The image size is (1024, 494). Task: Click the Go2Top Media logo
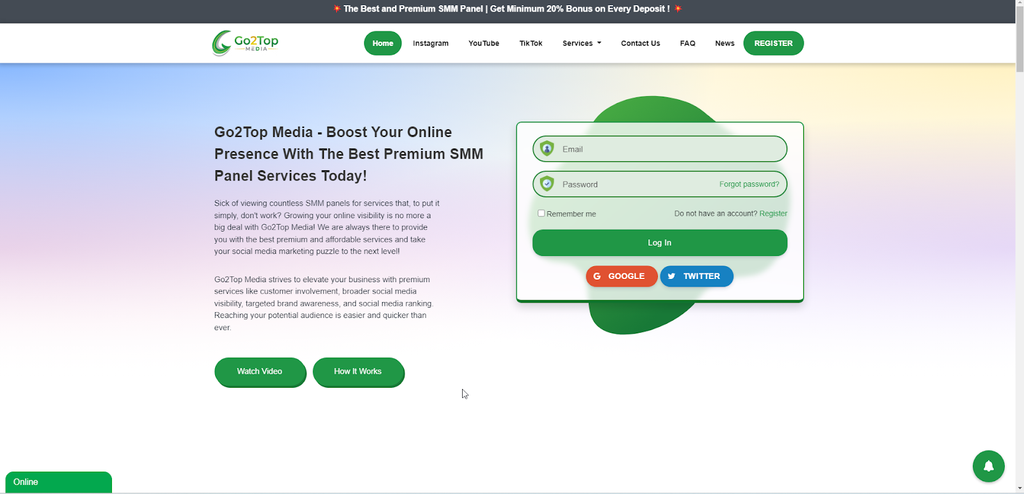(x=245, y=43)
